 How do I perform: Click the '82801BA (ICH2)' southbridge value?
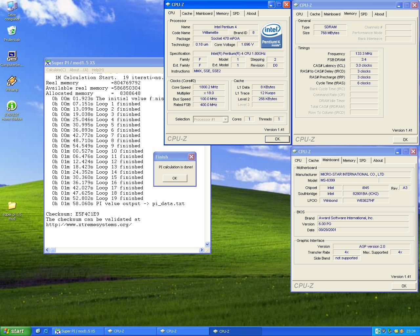click(366, 194)
